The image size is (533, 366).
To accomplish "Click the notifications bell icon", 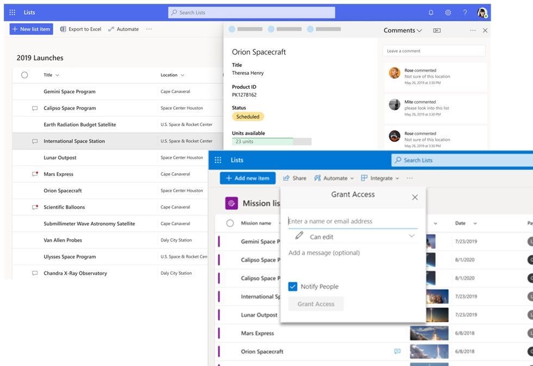I will pos(430,12).
